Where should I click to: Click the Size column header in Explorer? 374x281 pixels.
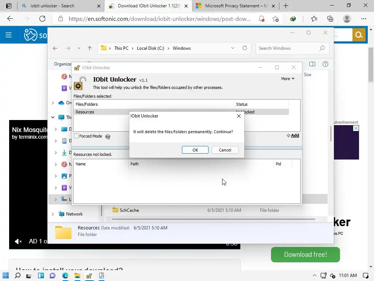click(308, 75)
